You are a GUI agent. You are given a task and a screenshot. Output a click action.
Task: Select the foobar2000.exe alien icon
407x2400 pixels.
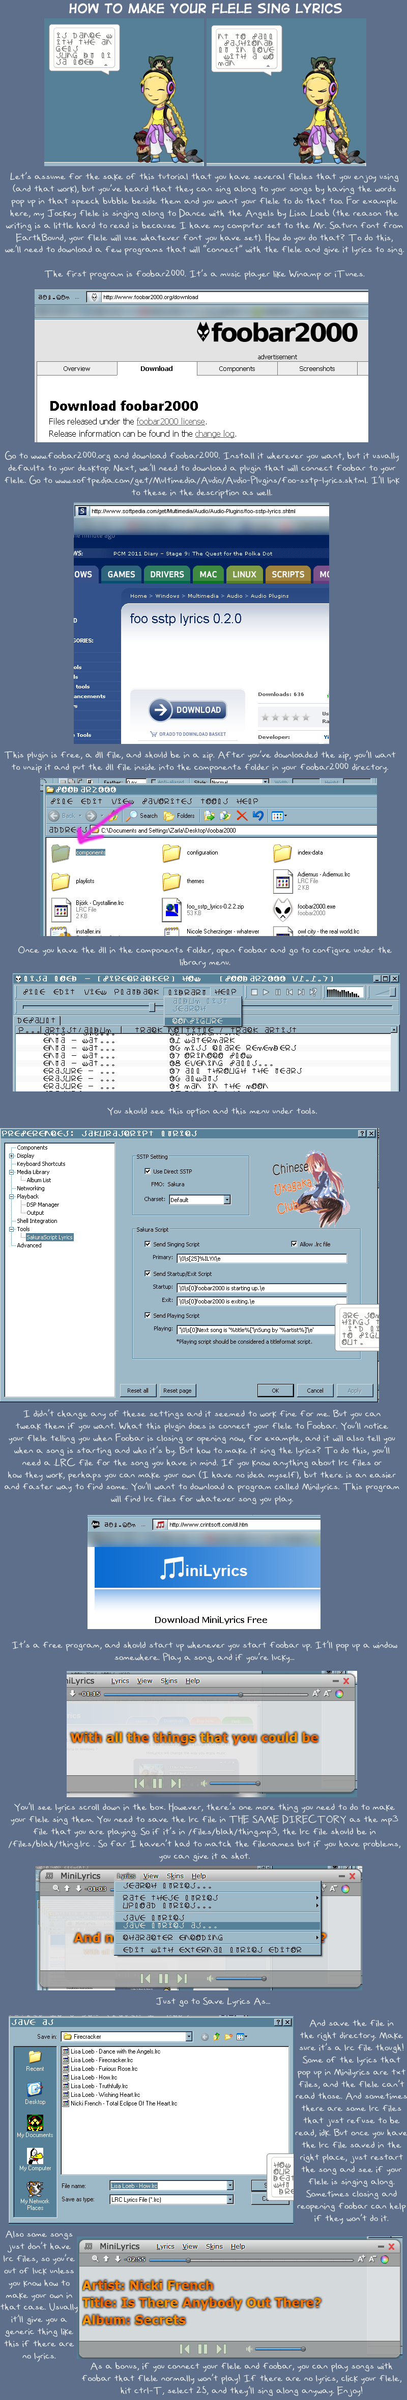click(282, 909)
